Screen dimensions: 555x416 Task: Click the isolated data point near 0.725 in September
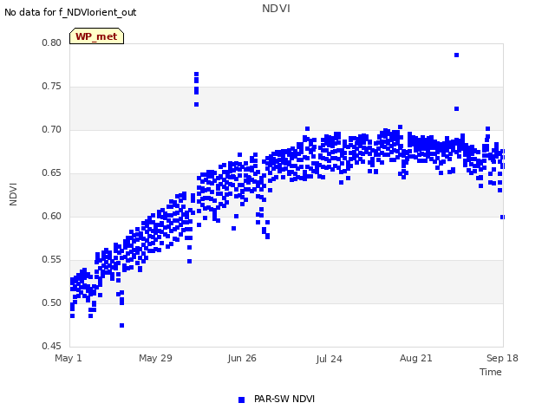(x=457, y=109)
